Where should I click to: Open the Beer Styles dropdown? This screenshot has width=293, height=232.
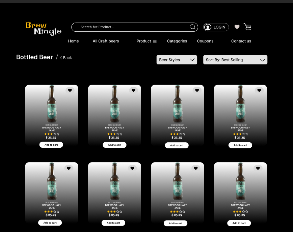(177, 60)
